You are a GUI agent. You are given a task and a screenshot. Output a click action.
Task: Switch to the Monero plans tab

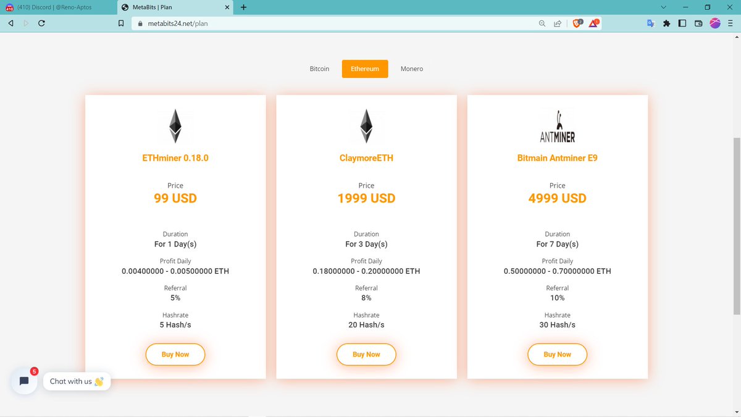tap(412, 69)
